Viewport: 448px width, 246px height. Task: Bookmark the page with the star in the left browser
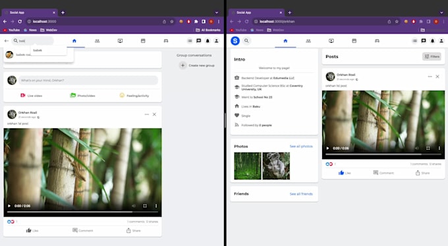(172, 22)
